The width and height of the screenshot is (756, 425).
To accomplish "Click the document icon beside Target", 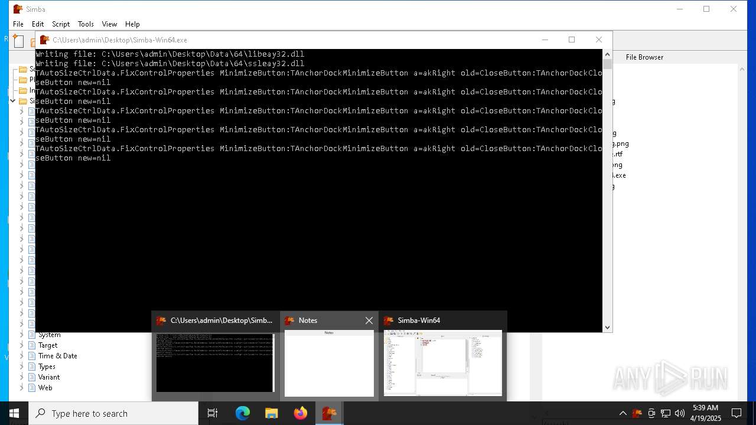I will click(x=31, y=345).
